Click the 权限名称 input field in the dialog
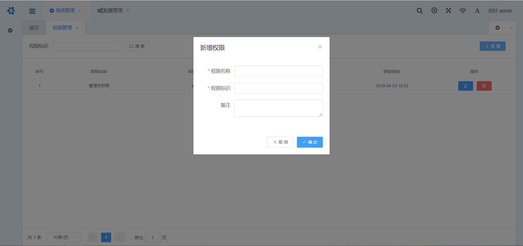The height and width of the screenshot is (246, 523). (278, 71)
